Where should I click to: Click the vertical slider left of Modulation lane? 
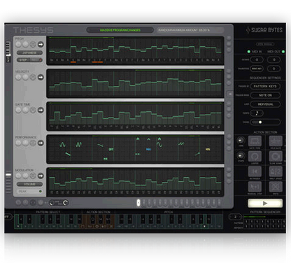(x=8, y=183)
